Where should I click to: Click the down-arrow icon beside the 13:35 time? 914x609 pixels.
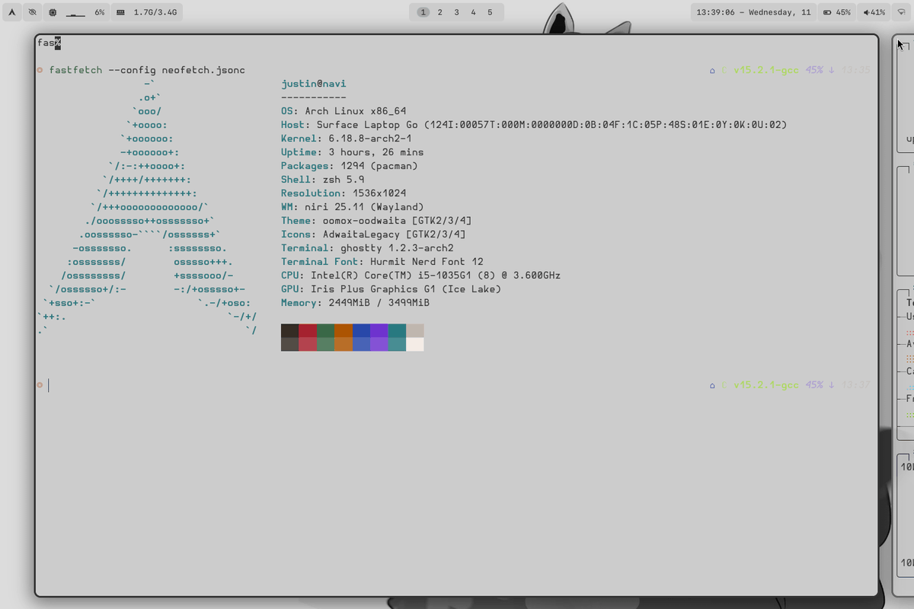click(x=832, y=70)
